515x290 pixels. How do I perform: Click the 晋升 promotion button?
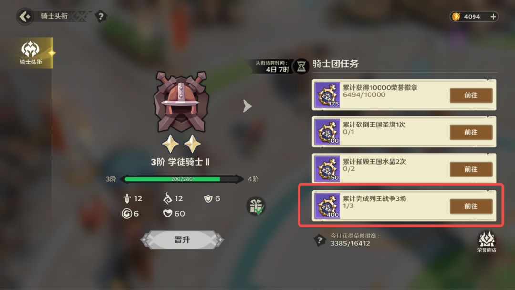click(182, 240)
